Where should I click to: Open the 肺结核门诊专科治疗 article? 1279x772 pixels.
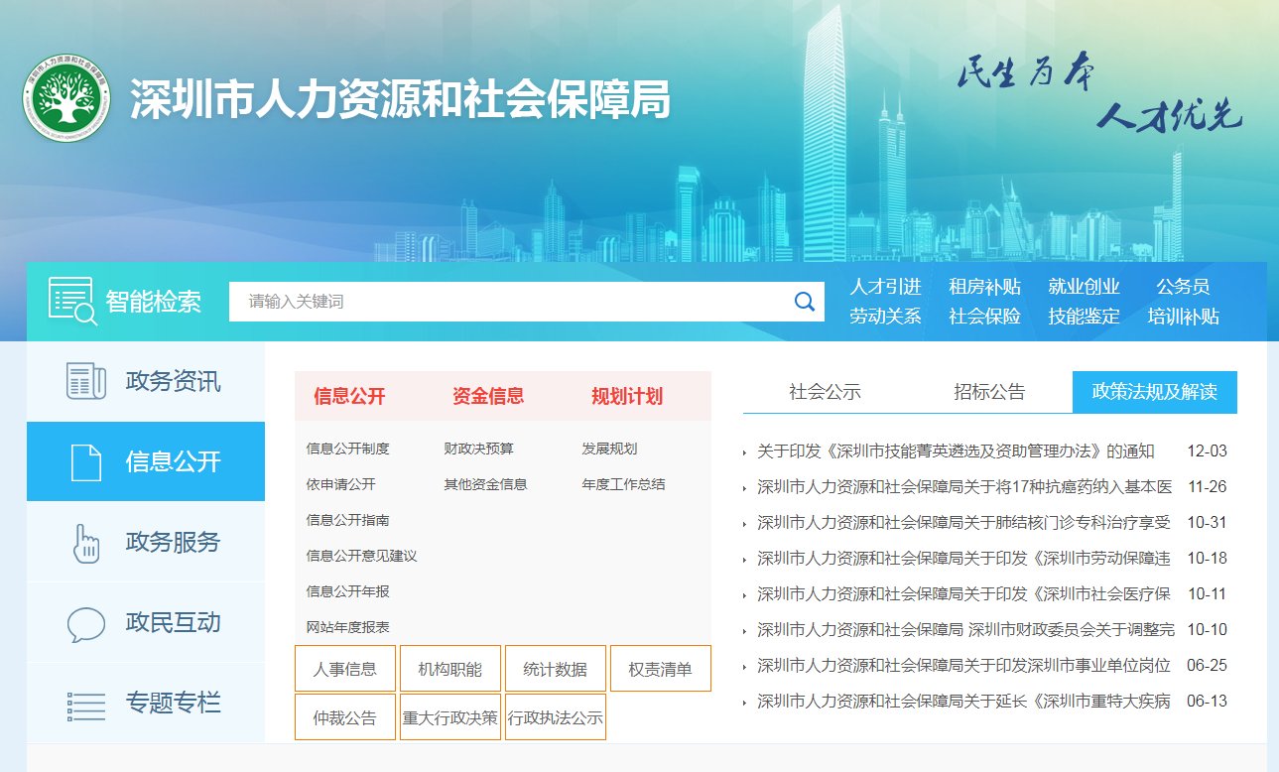click(964, 523)
